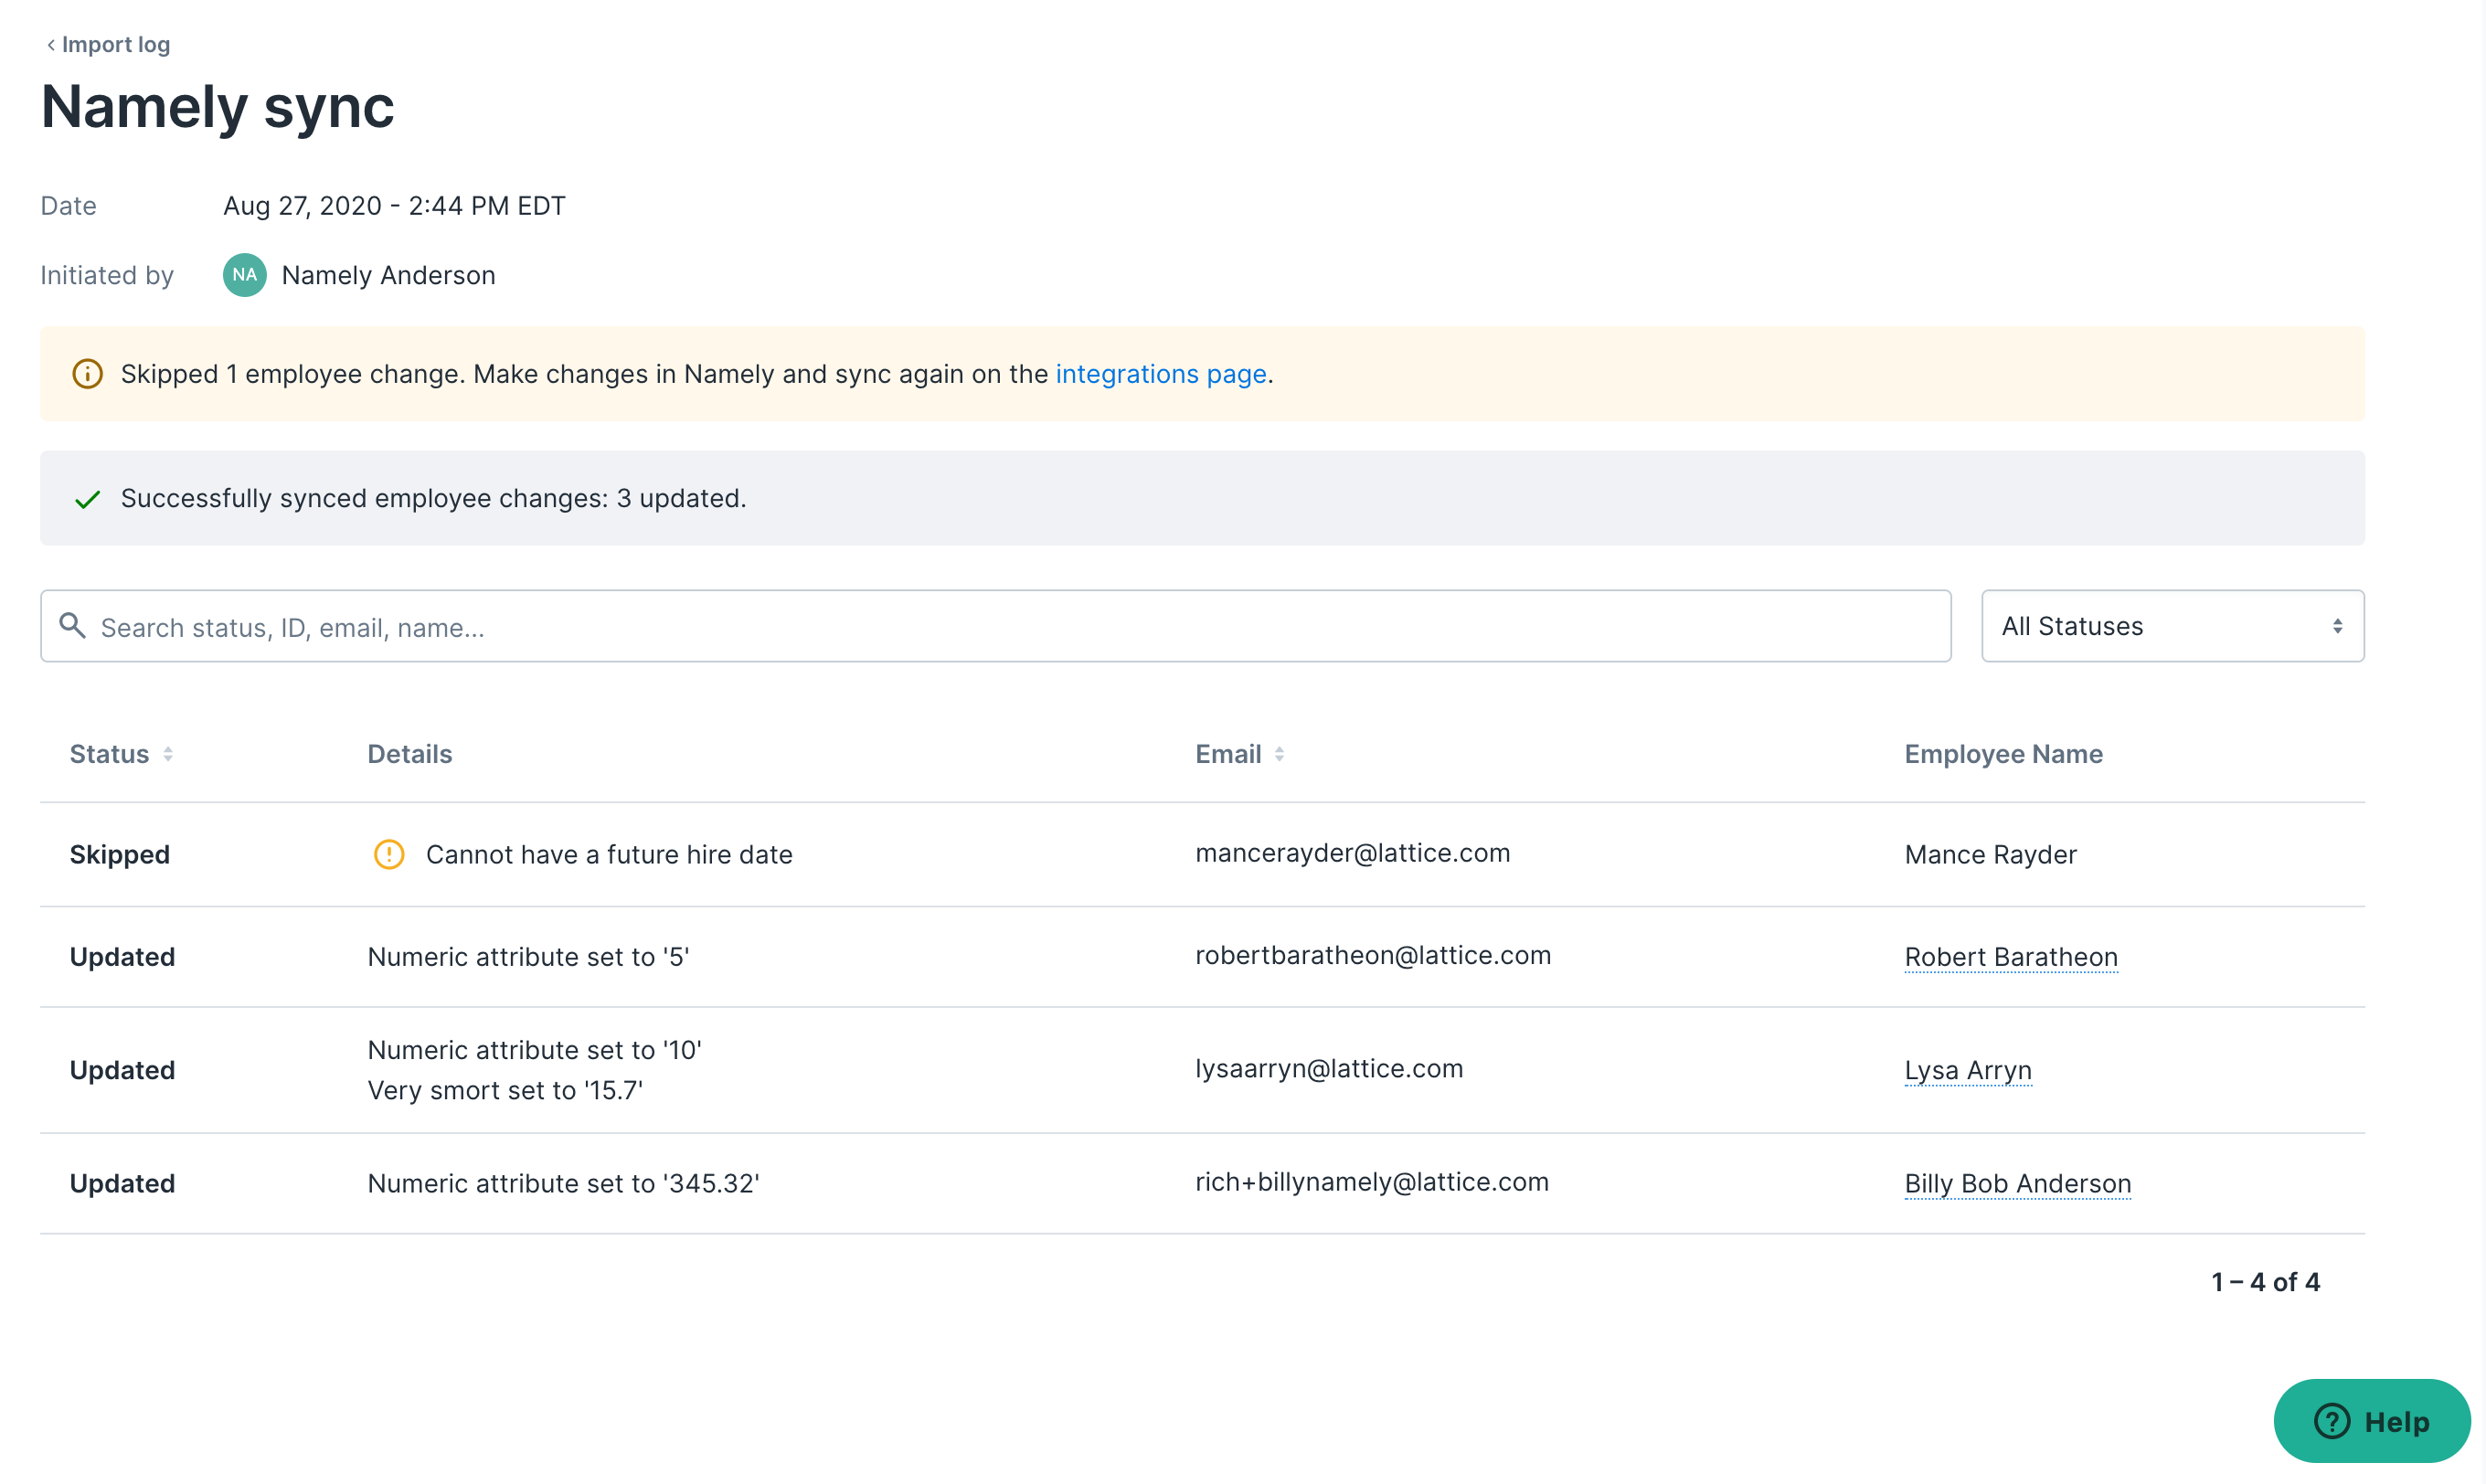Click the Namely sync page title
Screen dimensions: 2486x1484
[218, 107]
